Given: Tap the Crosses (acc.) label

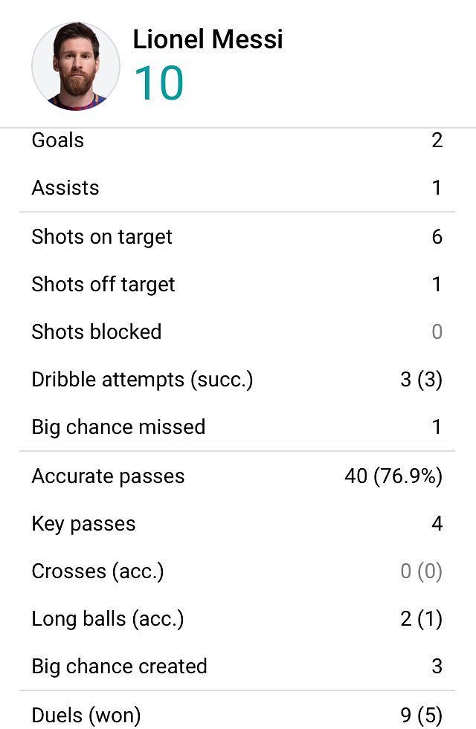Looking at the screenshot, I should [97, 571].
